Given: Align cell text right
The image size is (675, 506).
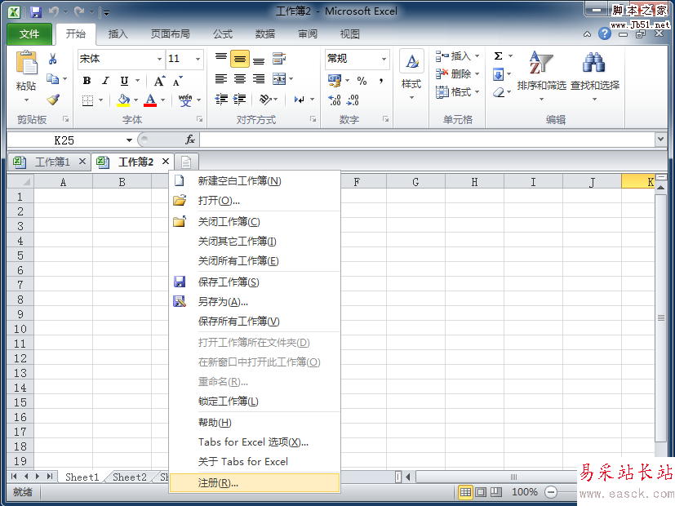Looking at the screenshot, I should point(259,78).
